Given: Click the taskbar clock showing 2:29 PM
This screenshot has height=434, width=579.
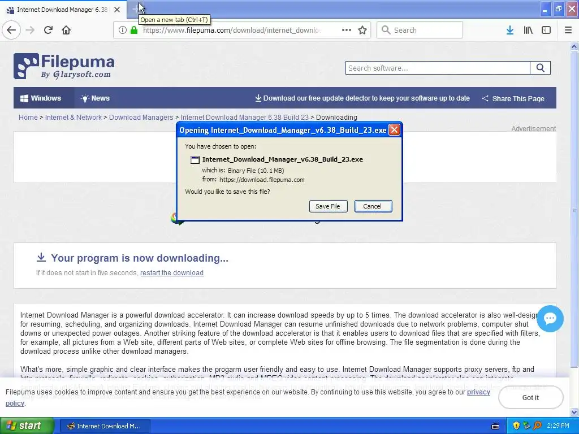Looking at the screenshot, I should click(x=558, y=426).
